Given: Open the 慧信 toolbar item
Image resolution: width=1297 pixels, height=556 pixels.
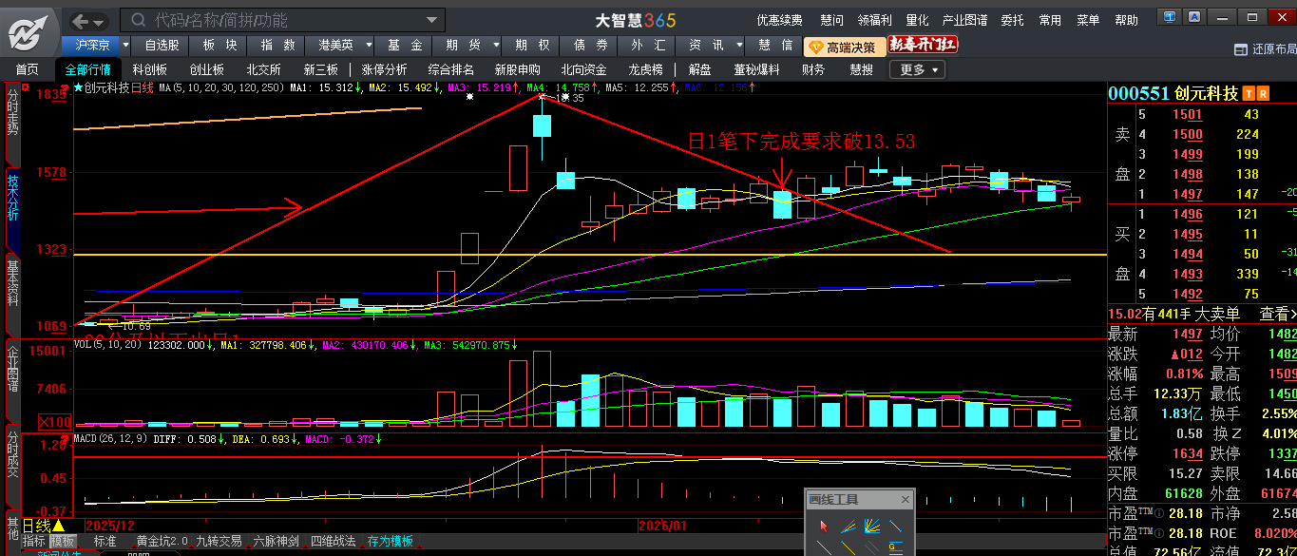Looking at the screenshot, I should (775, 45).
